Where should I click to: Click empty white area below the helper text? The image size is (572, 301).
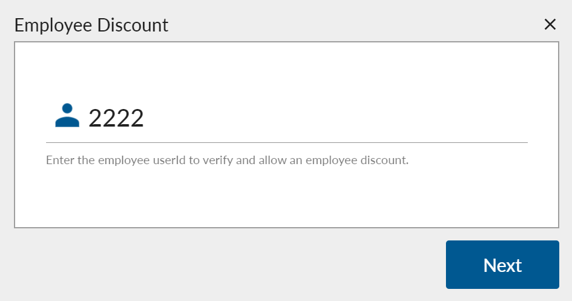pos(287,200)
